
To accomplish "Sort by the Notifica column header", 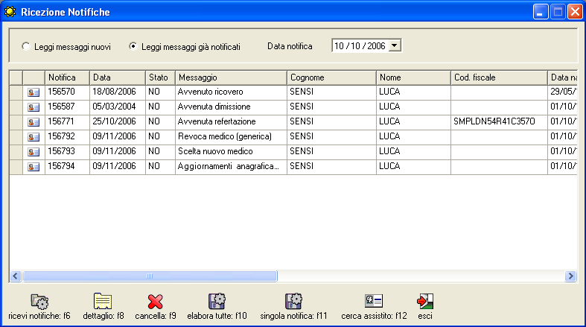I will (x=67, y=77).
